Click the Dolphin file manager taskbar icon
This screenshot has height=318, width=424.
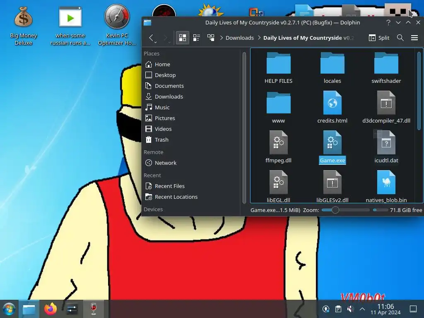[29, 309]
